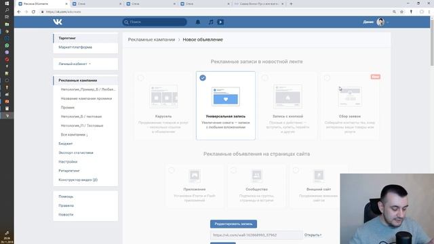Select the Приложение ad radio button
The width and height of the screenshot is (434, 244).
(x=172, y=170)
